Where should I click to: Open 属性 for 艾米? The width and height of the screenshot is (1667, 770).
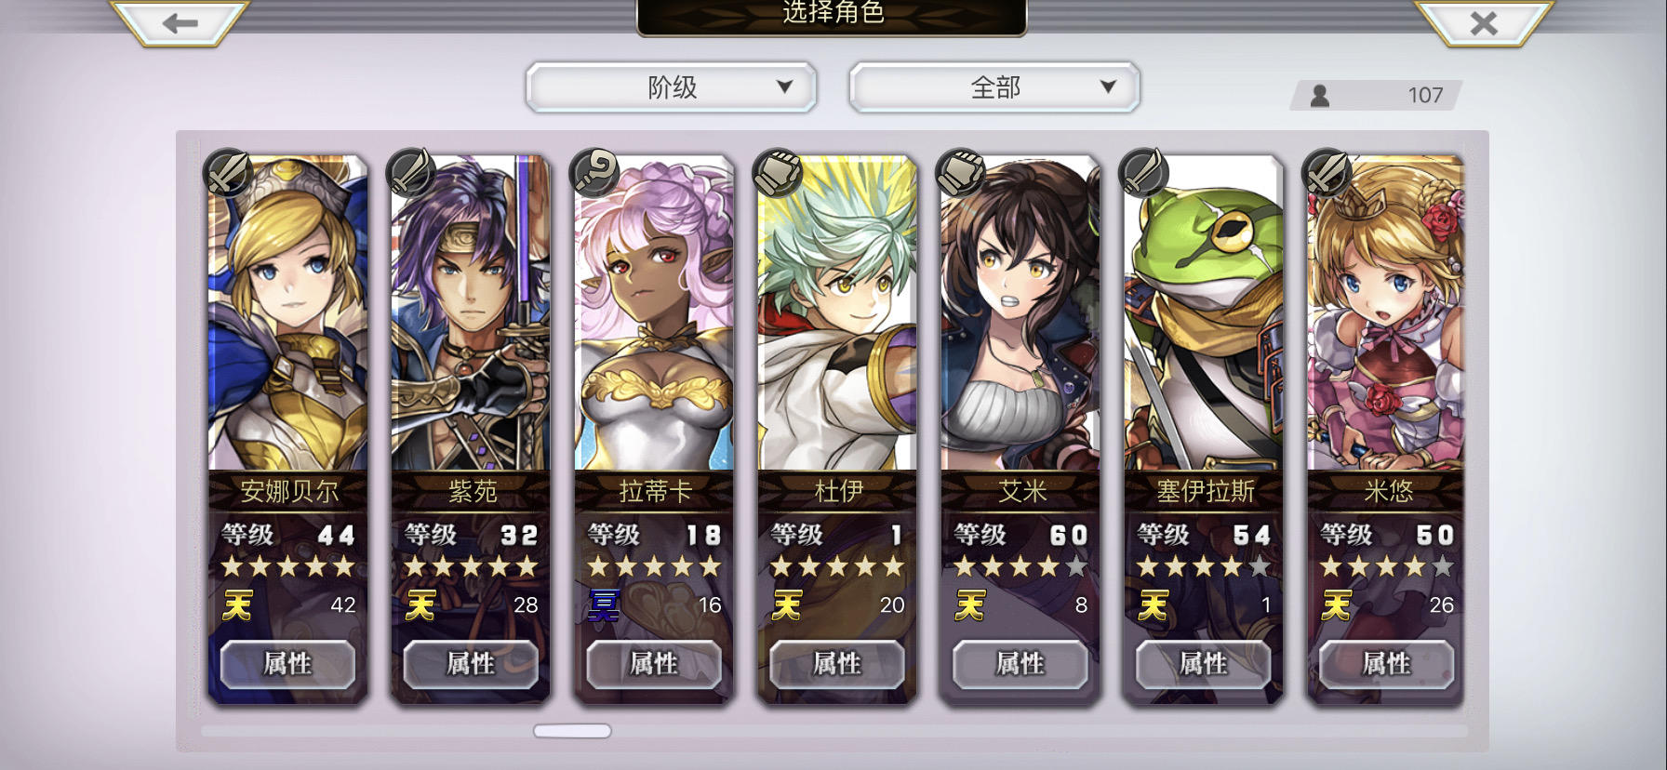pos(1020,664)
